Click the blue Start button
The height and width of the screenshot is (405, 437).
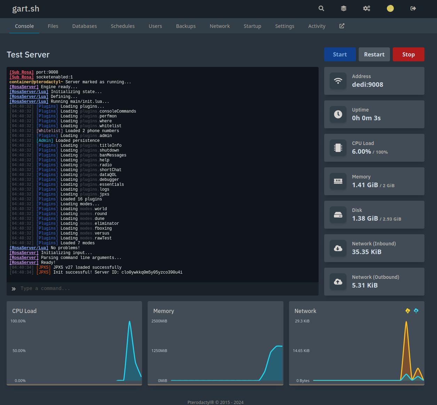pyautogui.click(x=340, y=54)
